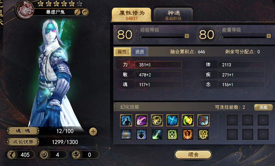The width and height of the screenshot is (275, 166).
Task: Select the yellow star shield skill icon
Action: click(x=203, y=134)
